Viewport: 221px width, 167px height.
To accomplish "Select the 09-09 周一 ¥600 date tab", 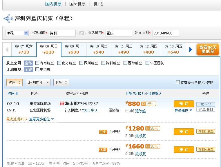I will (x=74, y=49).
